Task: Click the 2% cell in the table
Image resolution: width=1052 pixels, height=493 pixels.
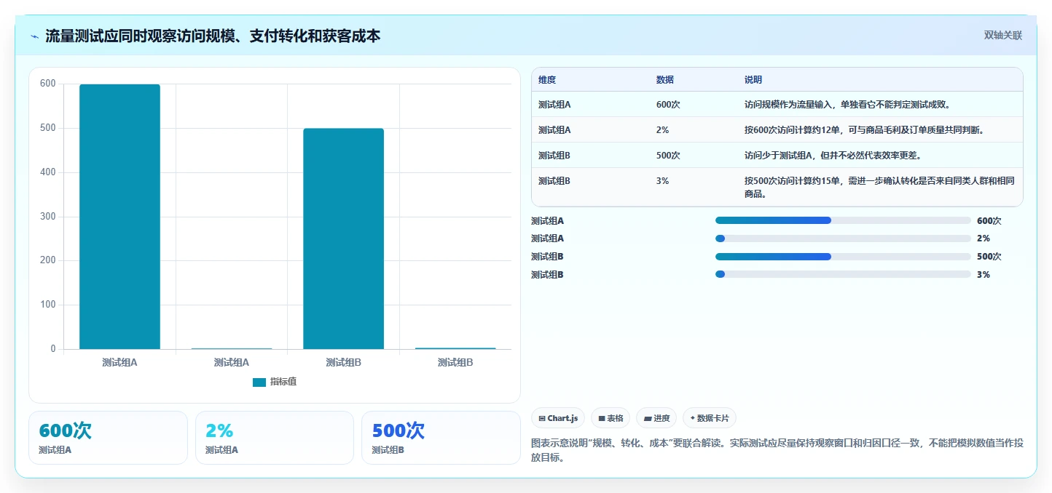Action: coord(663,130)
